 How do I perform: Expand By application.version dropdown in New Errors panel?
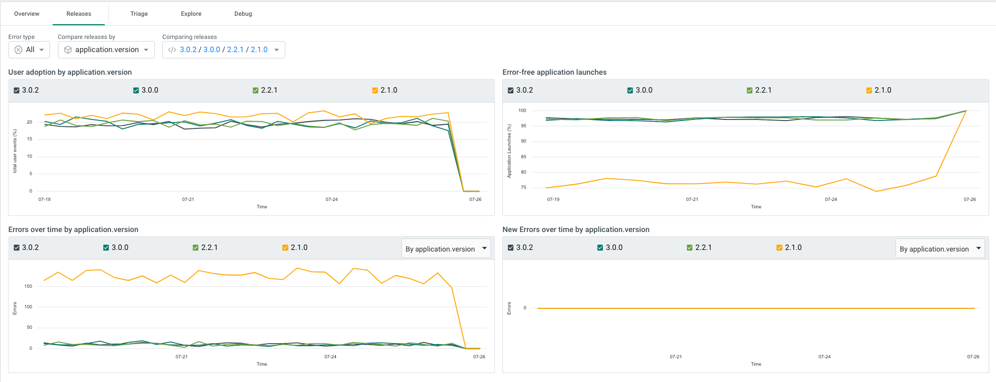[940, 249]
